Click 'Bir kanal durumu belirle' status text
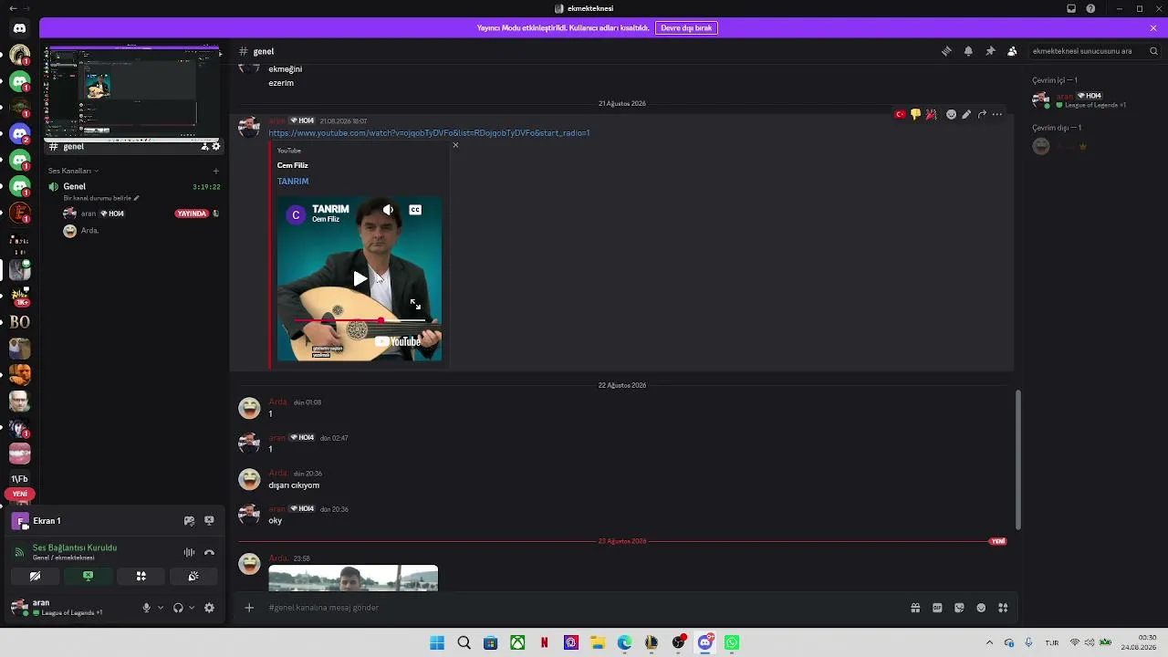 pyautogui.click(x=101, y=198)
